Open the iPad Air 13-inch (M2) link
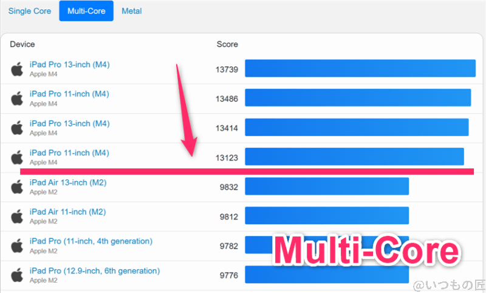Image resolution: width=486 pixels, height=293 pixels. 68,182
